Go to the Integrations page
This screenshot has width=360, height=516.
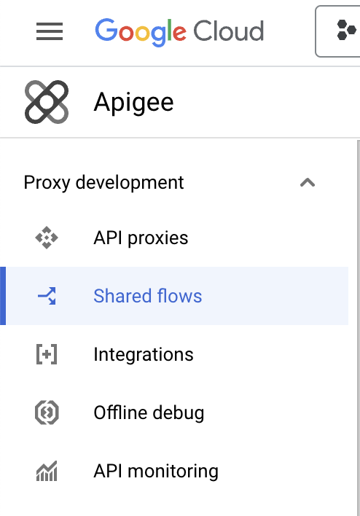[x=174, y=354]
